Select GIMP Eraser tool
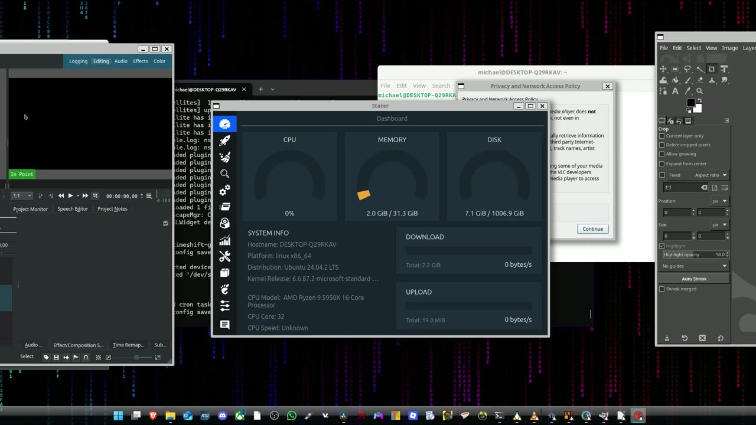 (x=700, y=80)
